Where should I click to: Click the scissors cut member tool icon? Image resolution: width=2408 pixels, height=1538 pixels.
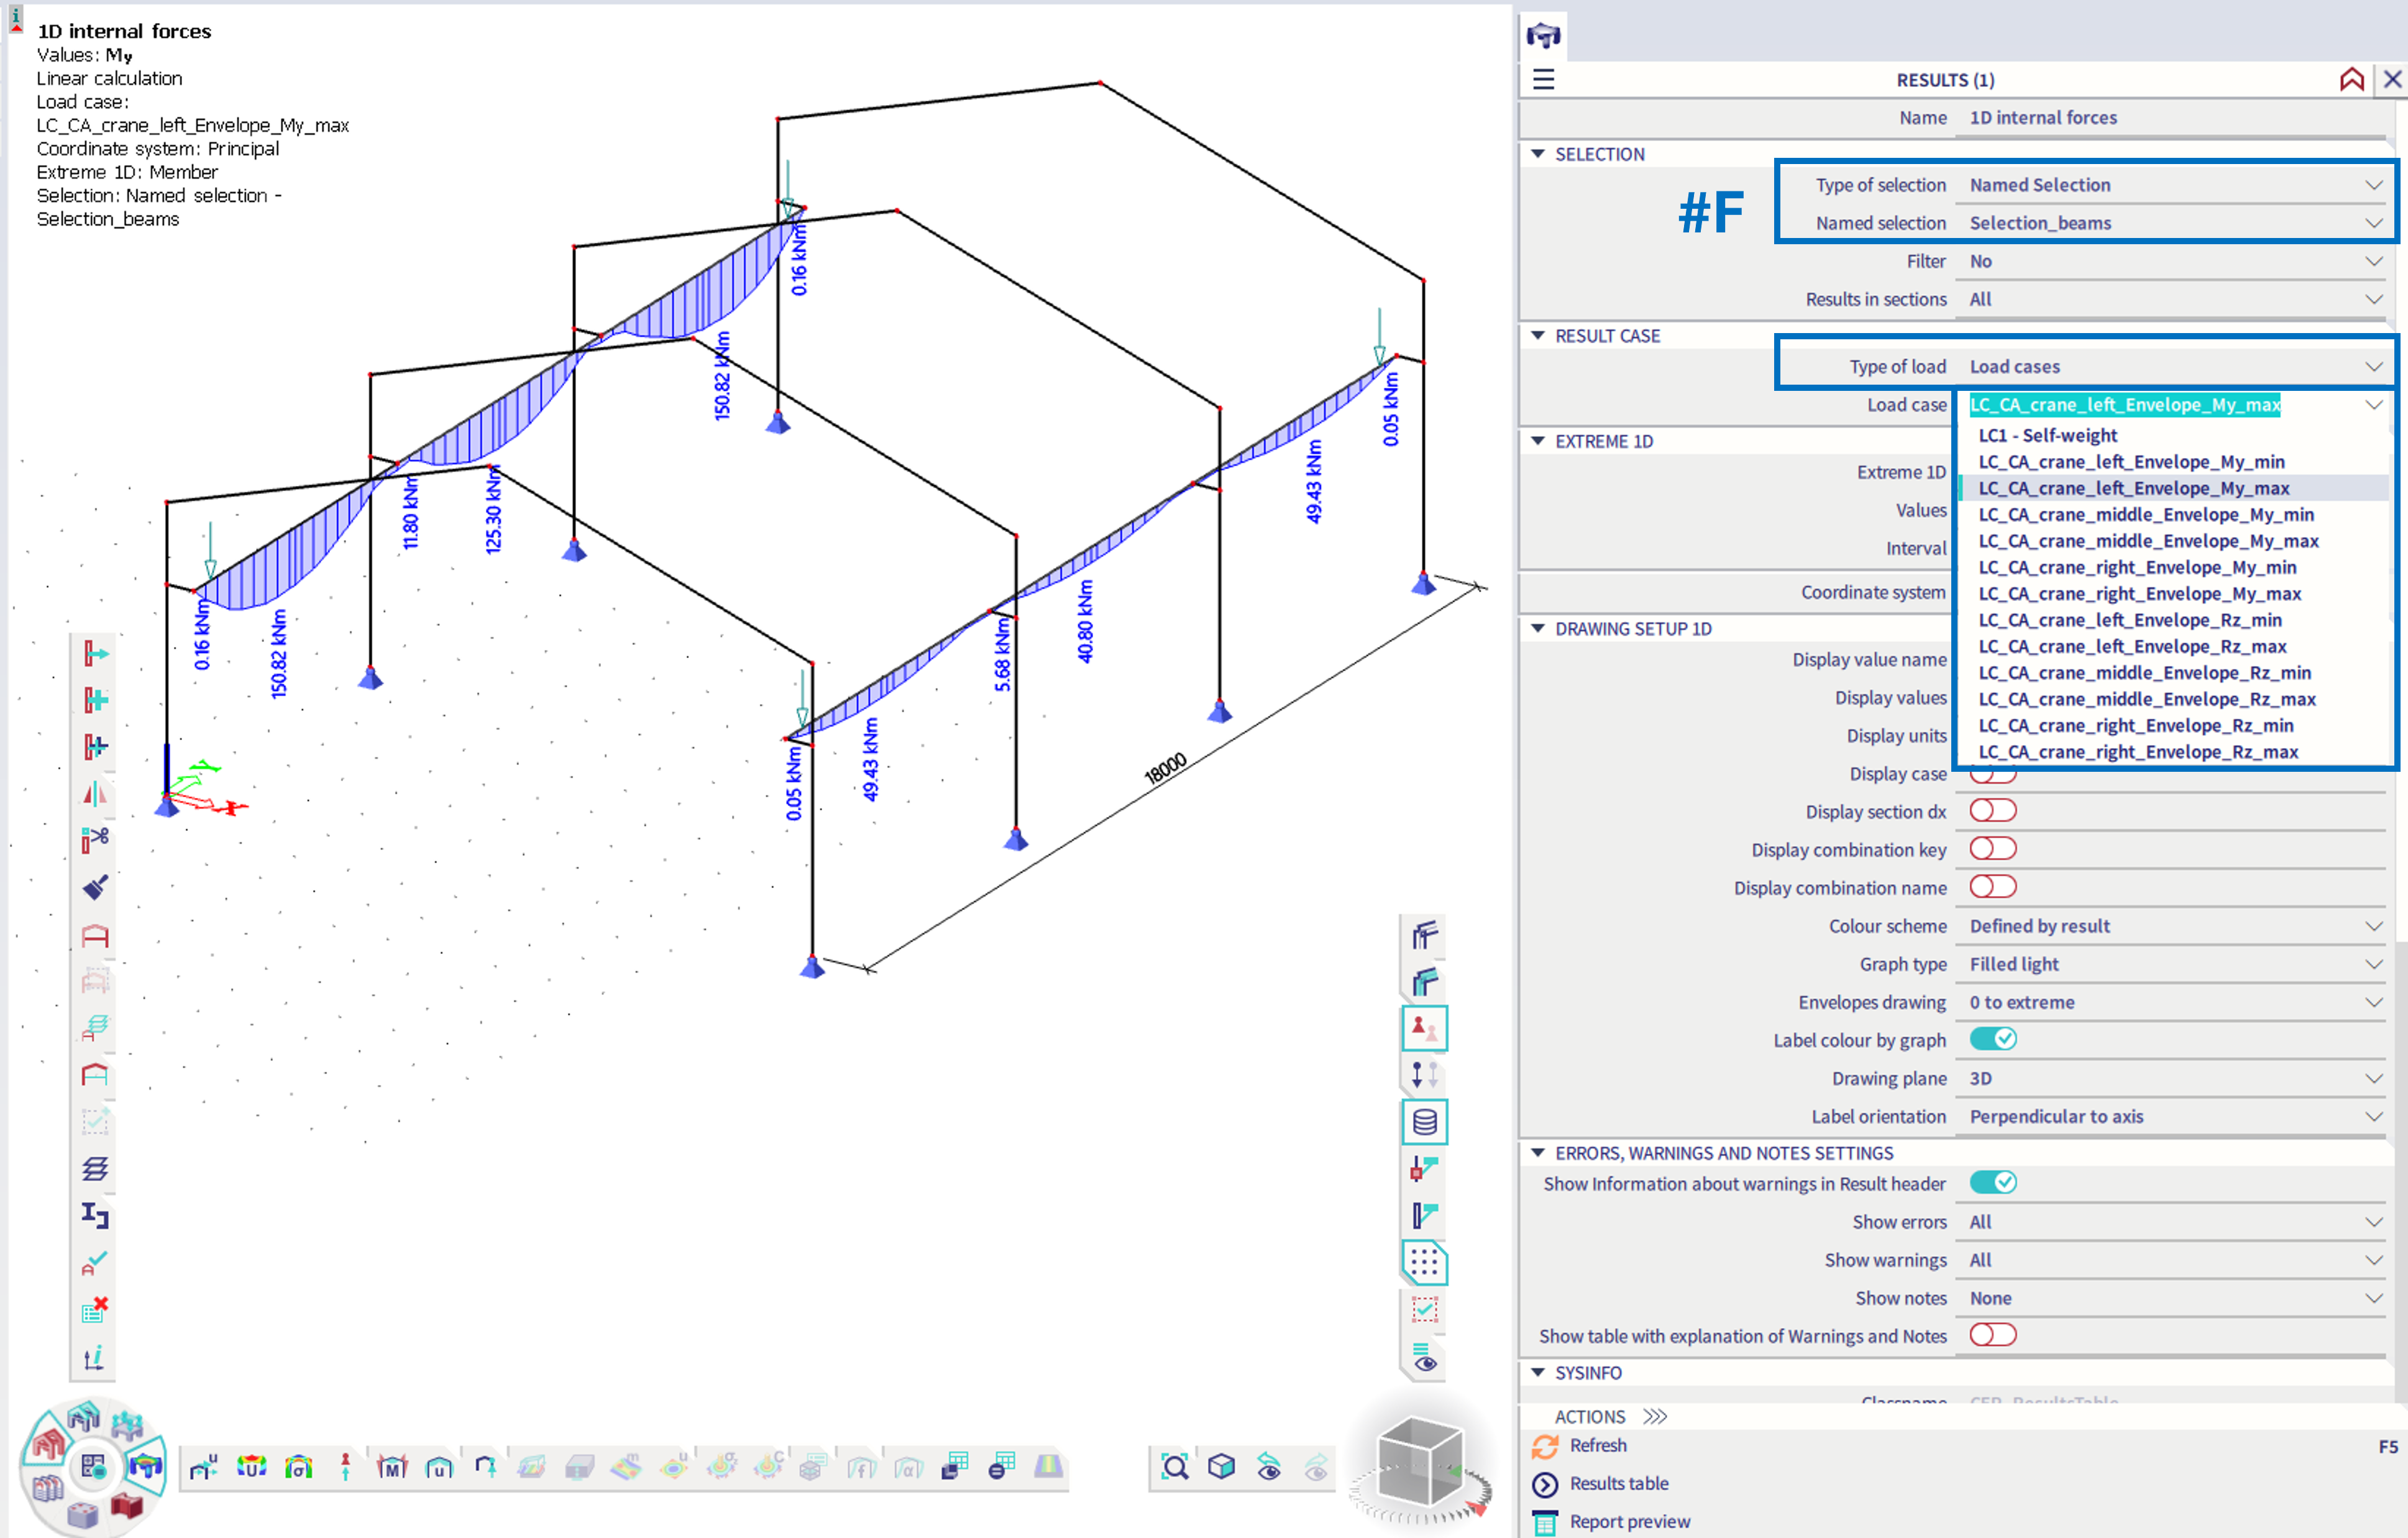point(95,839)
